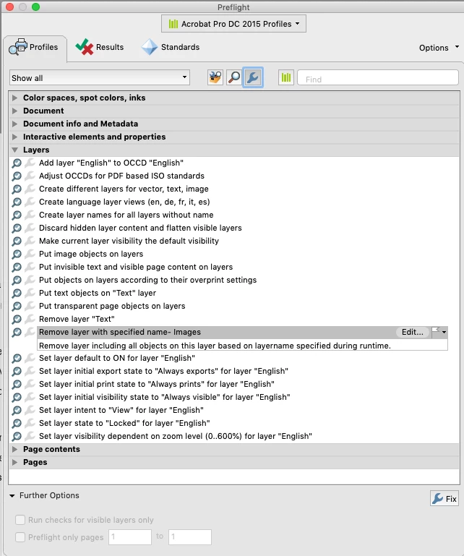The height and width of the screenshot is (556, 464).
Task: Switch to the Results tab
Action: [x=100, y=47]
